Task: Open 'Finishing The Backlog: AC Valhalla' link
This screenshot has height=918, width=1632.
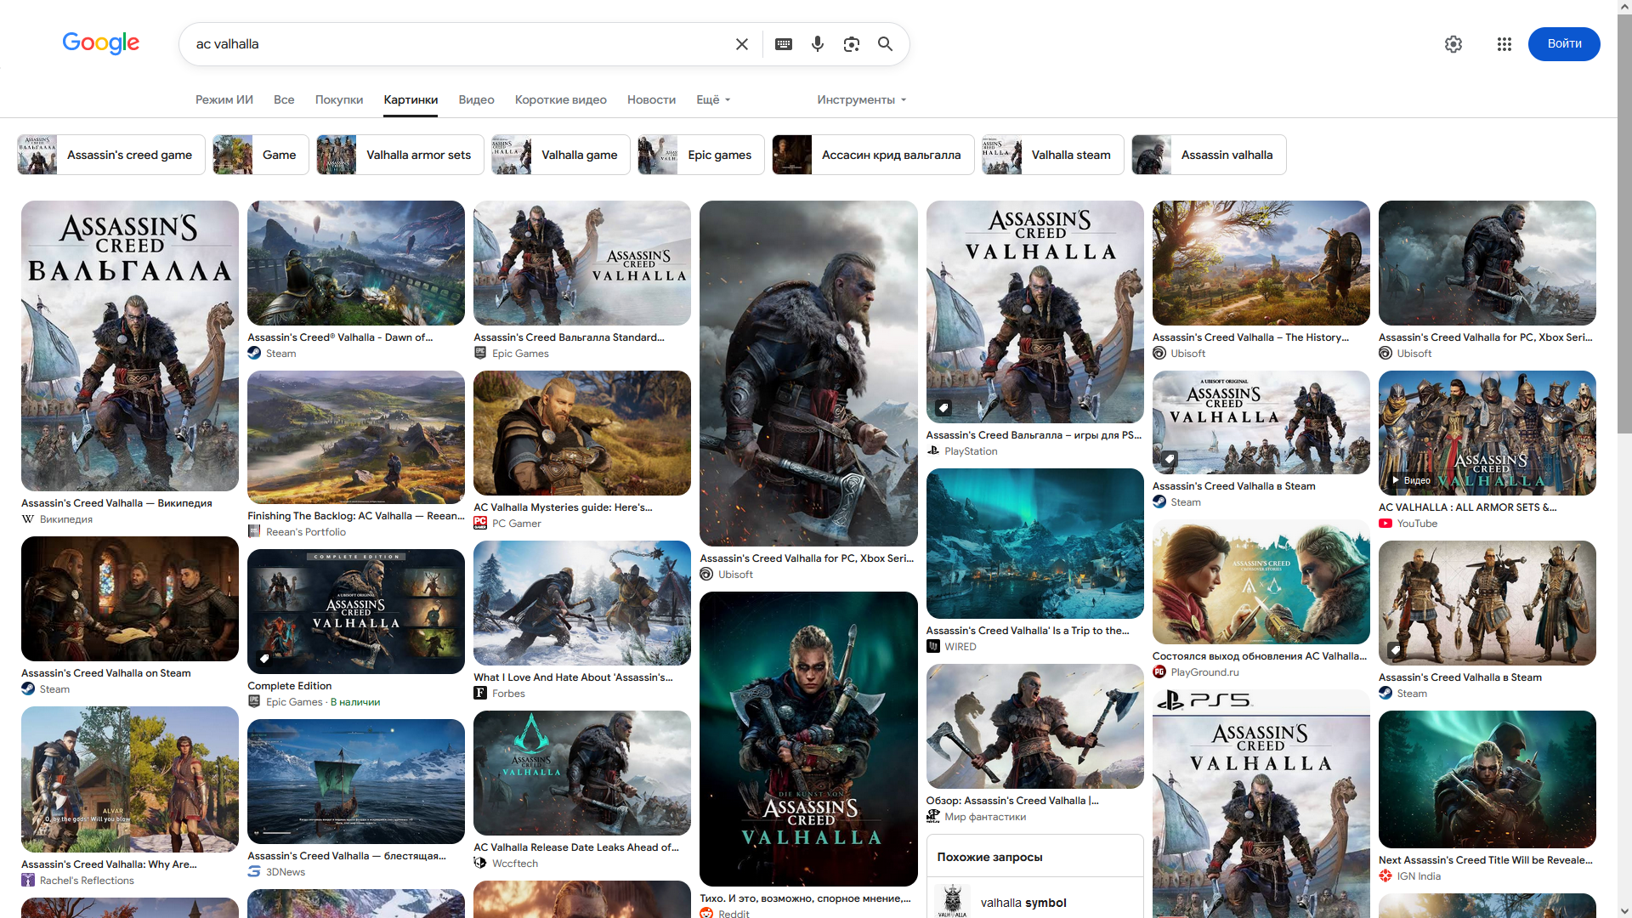Action: point(356,516)
